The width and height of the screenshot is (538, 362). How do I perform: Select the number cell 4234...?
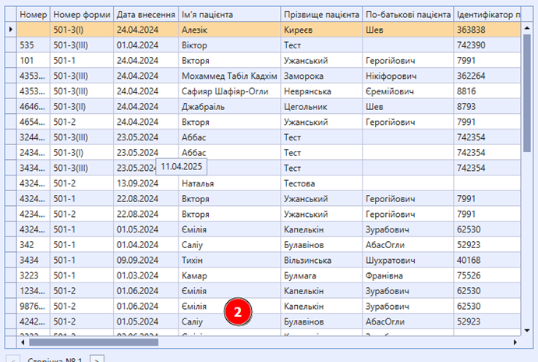[34, 215]
